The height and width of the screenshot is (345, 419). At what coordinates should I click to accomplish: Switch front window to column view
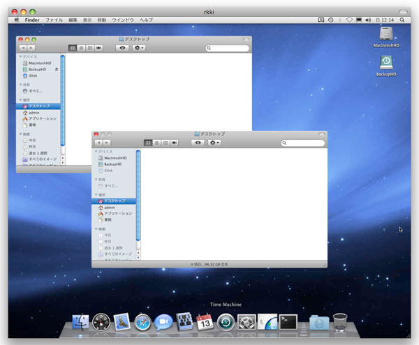[166, 143]
